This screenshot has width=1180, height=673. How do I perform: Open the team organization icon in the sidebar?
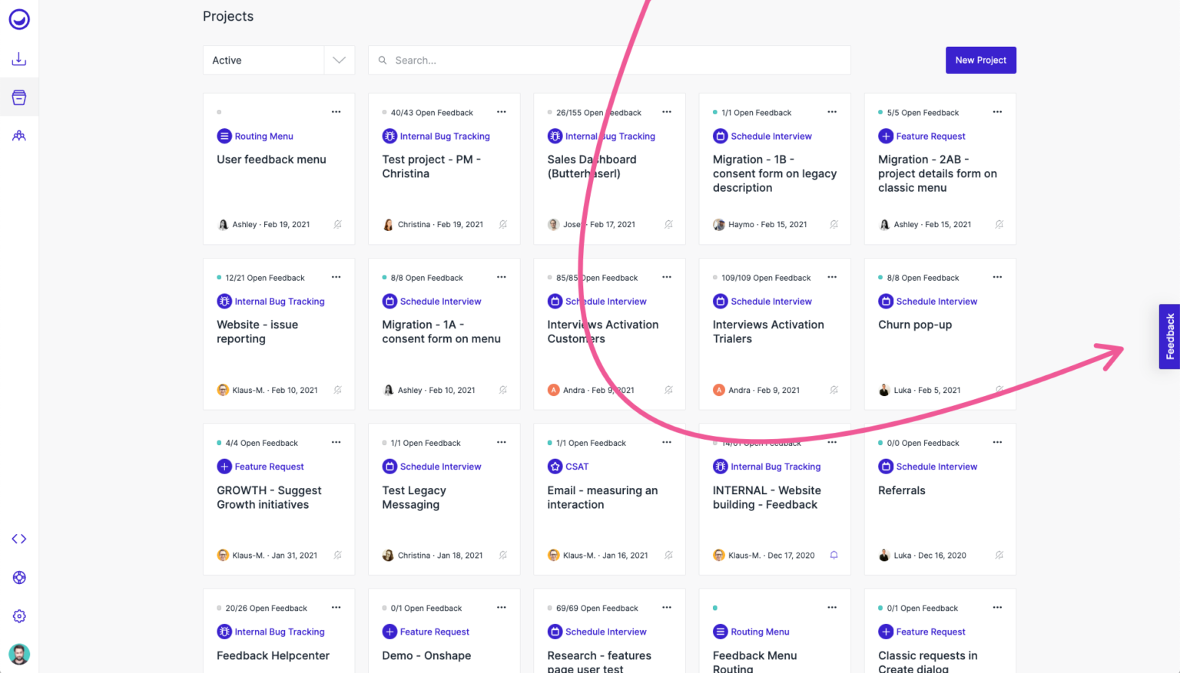click(19, 136)
